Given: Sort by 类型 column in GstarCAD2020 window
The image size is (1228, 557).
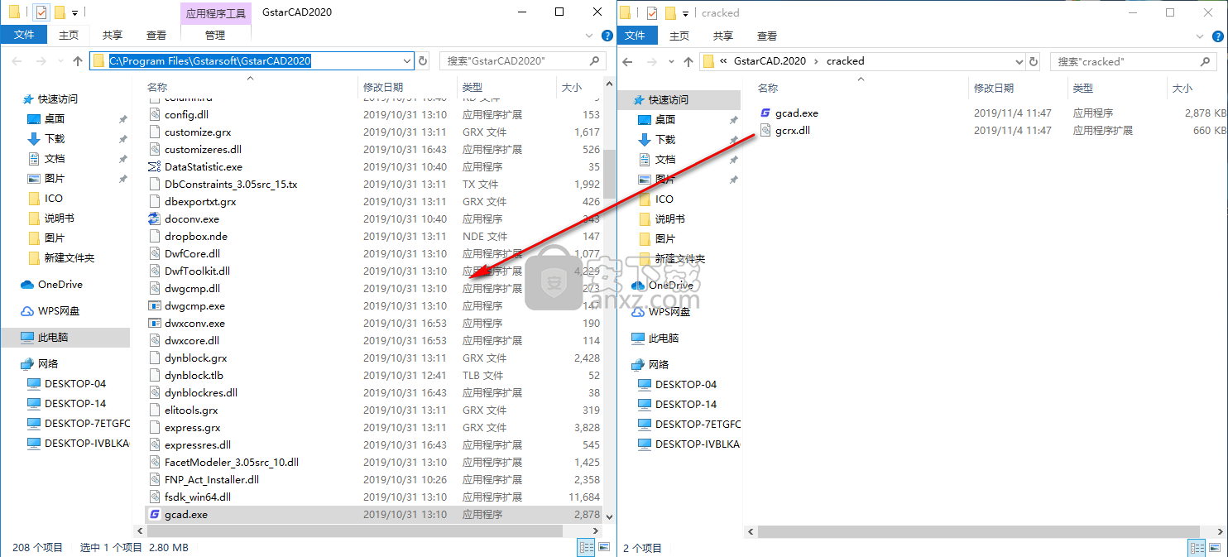Looking at the screenshot, I should point(472,87).
